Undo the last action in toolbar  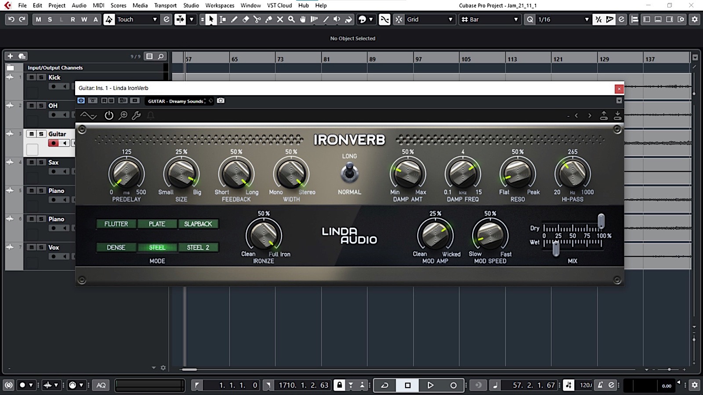coord(11,19)
